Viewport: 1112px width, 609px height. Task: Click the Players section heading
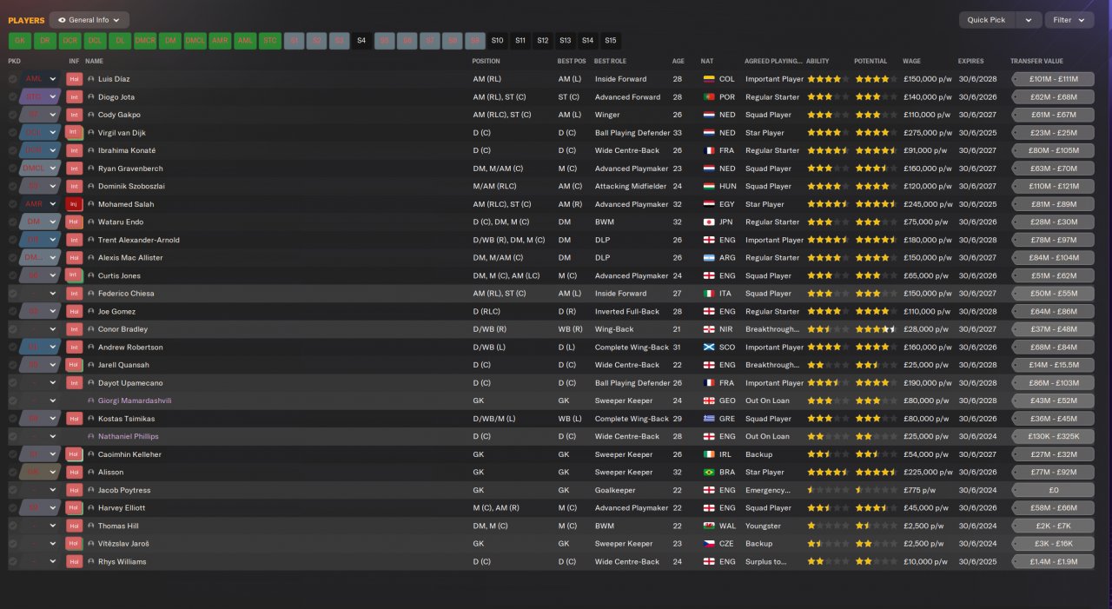click(26, 20)
